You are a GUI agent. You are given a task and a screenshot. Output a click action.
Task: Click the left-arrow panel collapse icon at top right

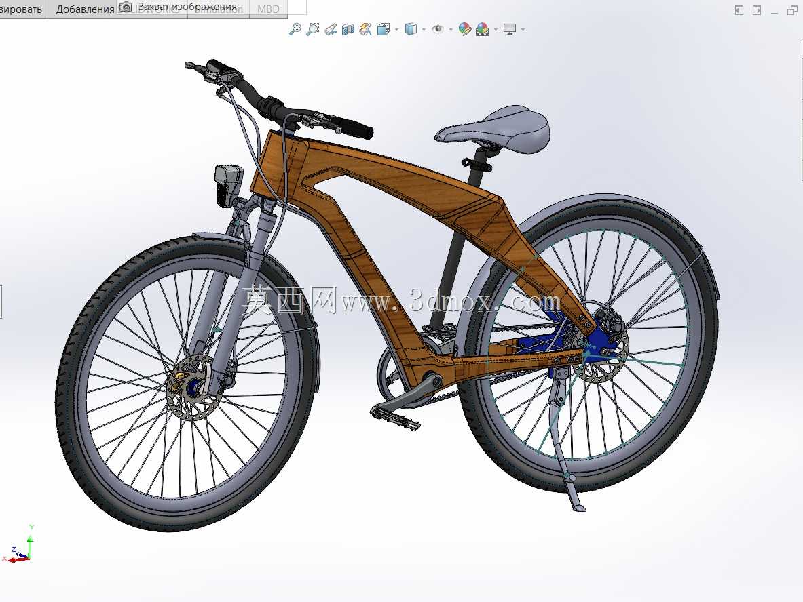click(x=739, y=10)
